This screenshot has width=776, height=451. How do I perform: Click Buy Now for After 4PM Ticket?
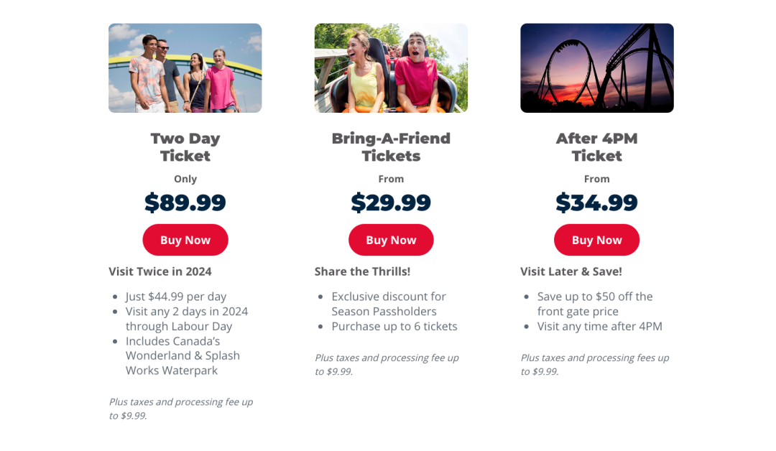(597, 240)
